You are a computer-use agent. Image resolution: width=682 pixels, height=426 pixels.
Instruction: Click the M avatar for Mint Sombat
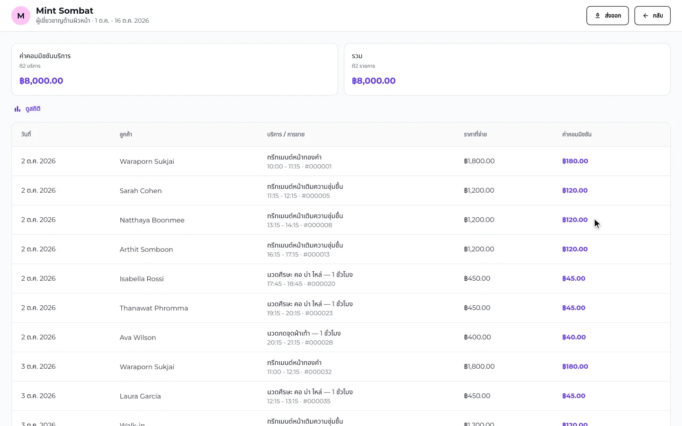(x=21, y=16)
